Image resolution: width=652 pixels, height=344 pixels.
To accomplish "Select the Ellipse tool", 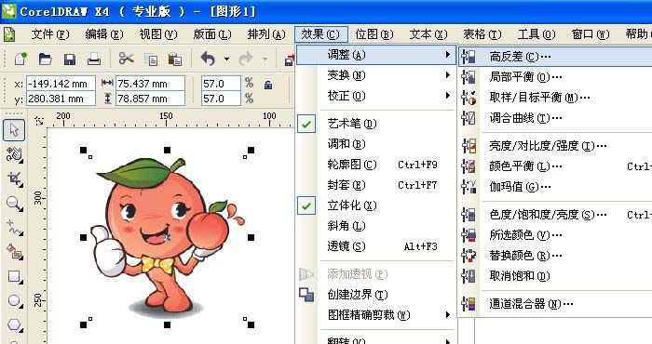I will pos(15,300).
